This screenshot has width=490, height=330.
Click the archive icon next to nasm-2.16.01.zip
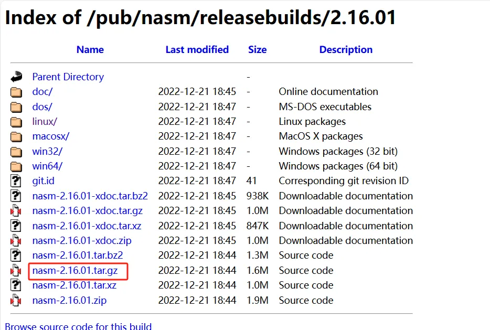pyautogui.click(x=16, y=301)
